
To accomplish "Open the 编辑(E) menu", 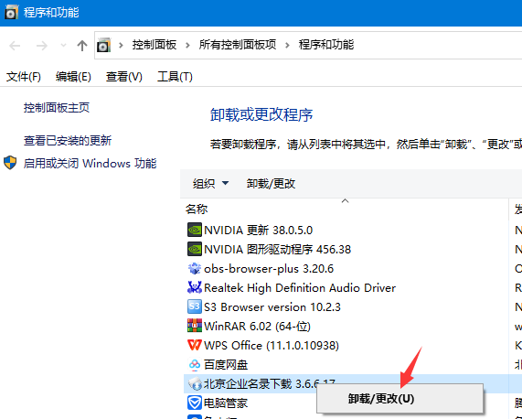I will point(73,77).
